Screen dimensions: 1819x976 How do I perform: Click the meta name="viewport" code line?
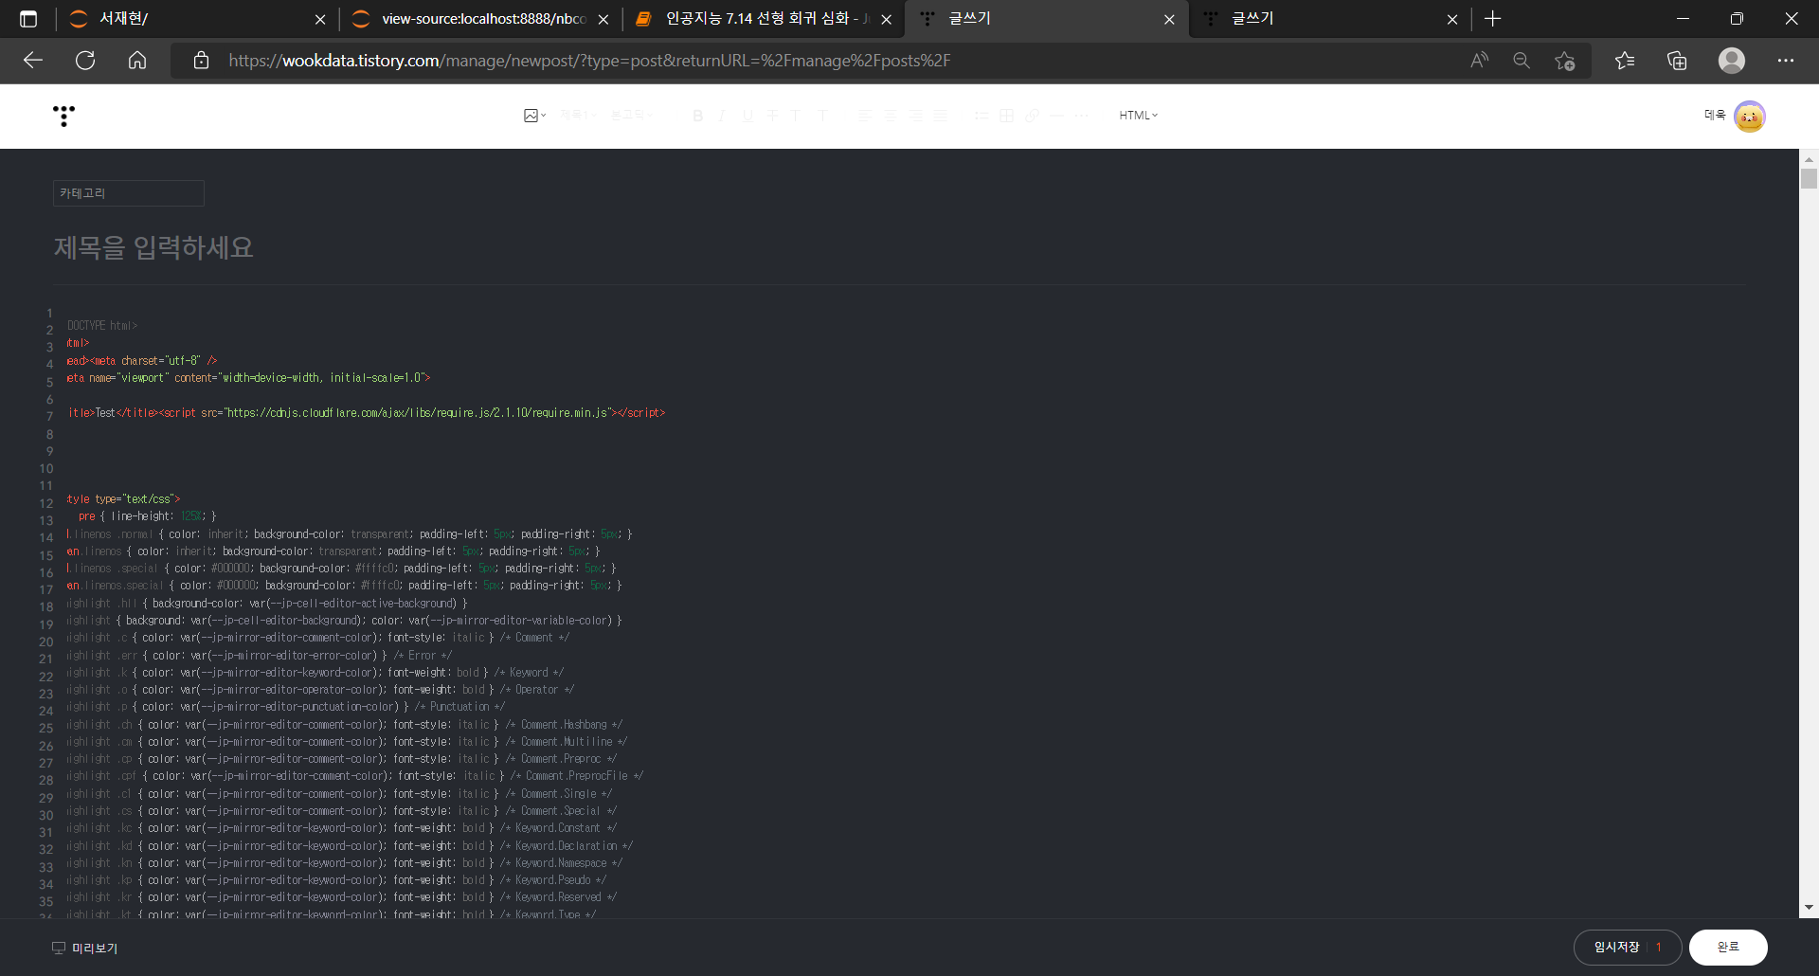point(248,378)
